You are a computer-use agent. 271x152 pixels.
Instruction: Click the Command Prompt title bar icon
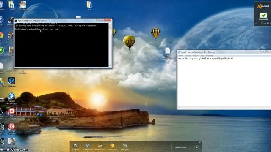pos(16,21)
